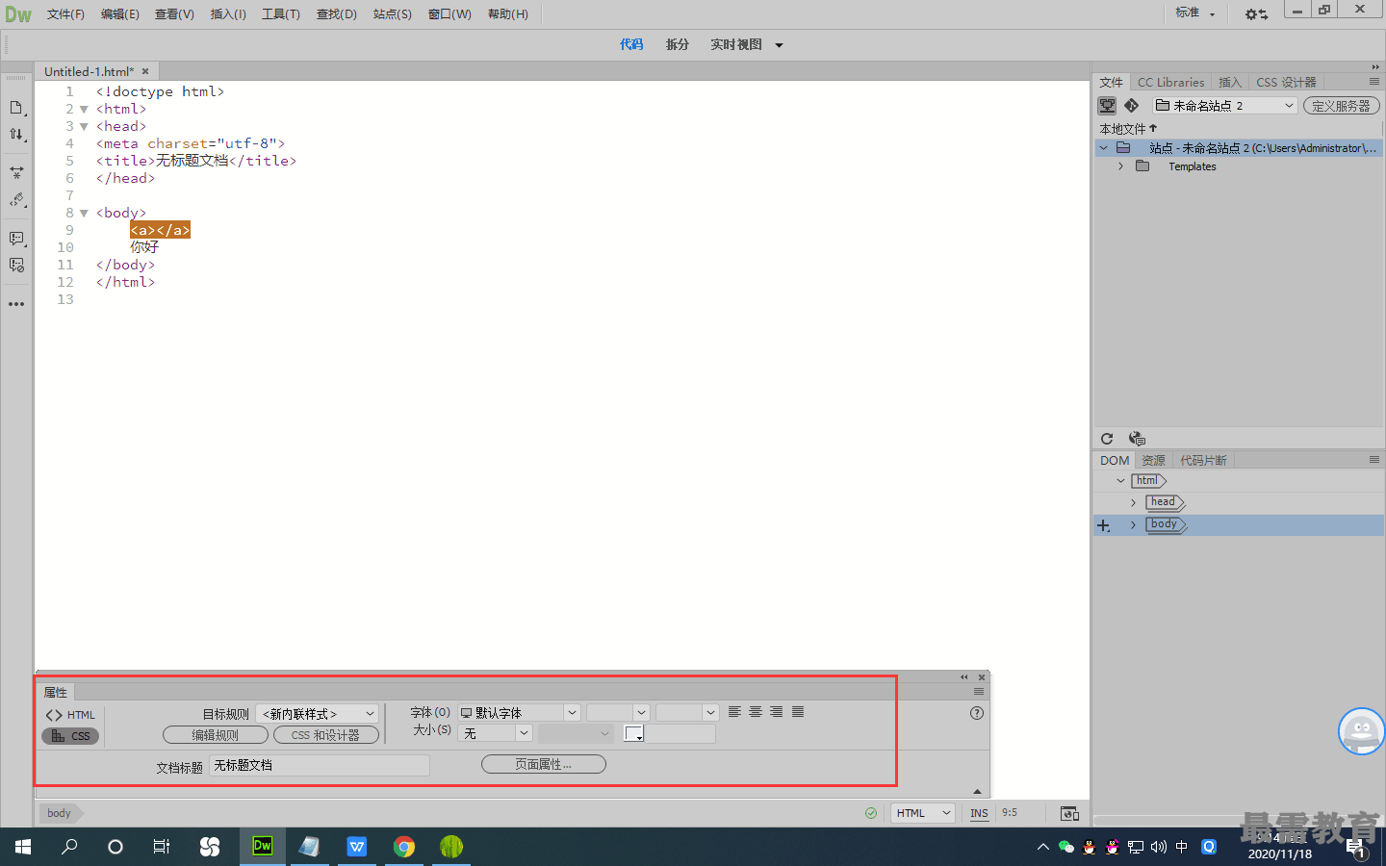Toggle INS insert mode indicator
This screenshot has width=1386, height=866.
tap(979, 813)
